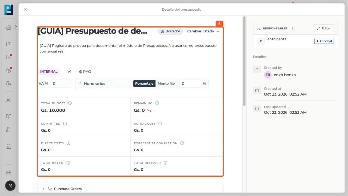Click the Honorarios percentage value field
The image size is (348, 196).
190,84
